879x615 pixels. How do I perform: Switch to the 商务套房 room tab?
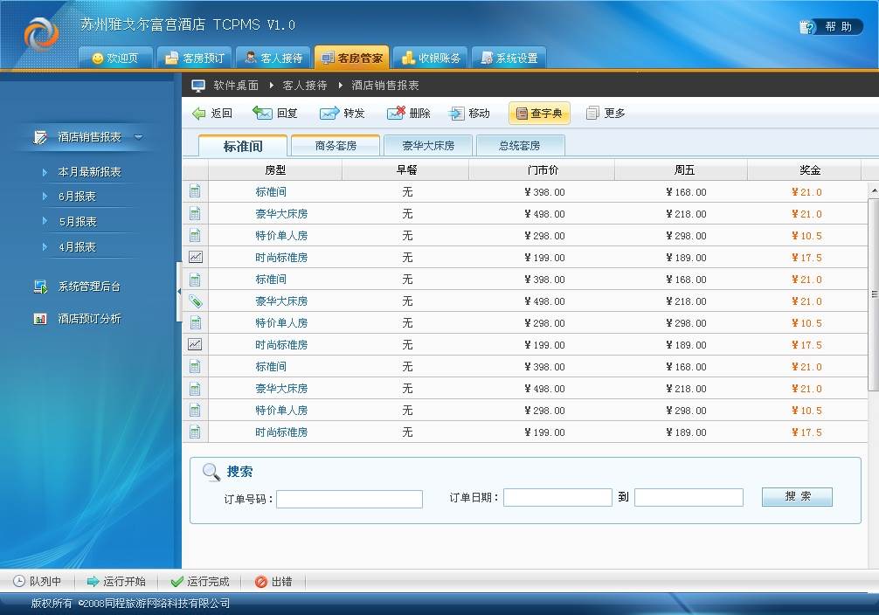pyautogui.click(x=336, y=146)
